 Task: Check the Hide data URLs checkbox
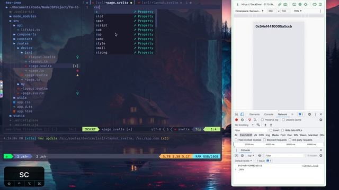click(x=282, y=130)
